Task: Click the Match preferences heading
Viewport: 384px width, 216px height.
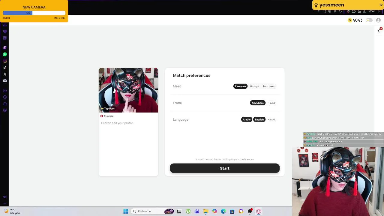Action: pyautogui.click(x=192, y=75)
